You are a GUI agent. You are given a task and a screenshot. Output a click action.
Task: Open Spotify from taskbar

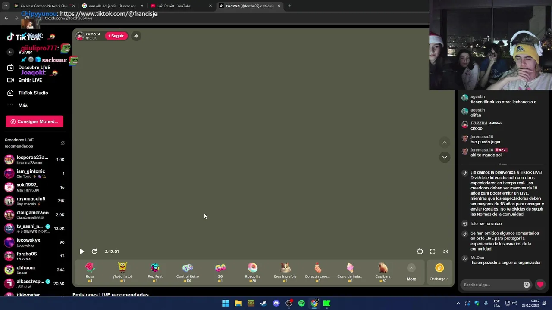(x=301, y=303)
